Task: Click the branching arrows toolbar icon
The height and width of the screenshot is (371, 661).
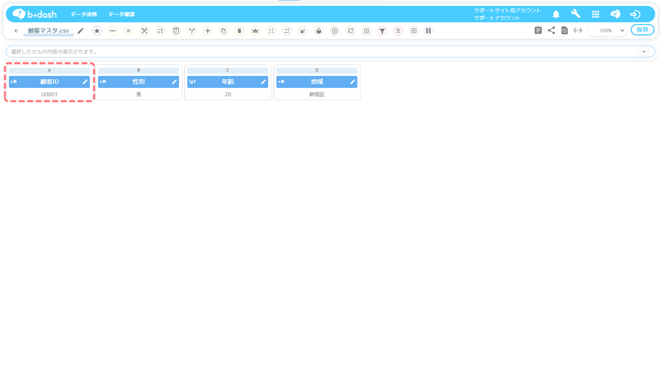Action: click(192, 31)
